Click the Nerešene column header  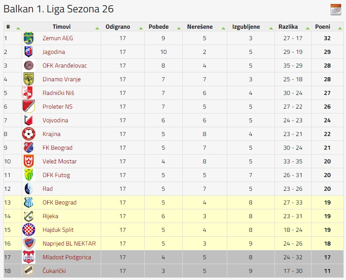click(x=200, y=26)
